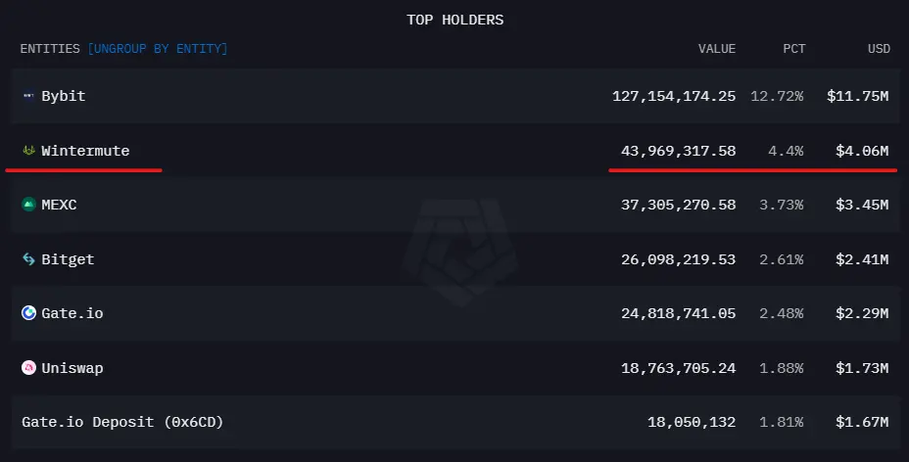Click the Gate.io blue circle icon
This screenshot has height=462, width=909.
(28, 312)
